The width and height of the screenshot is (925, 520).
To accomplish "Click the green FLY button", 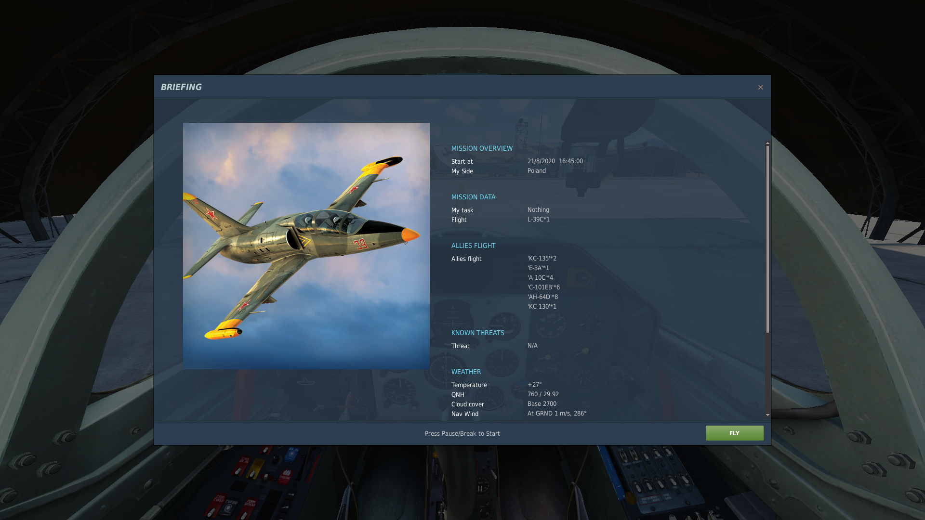I will point(734,433).
